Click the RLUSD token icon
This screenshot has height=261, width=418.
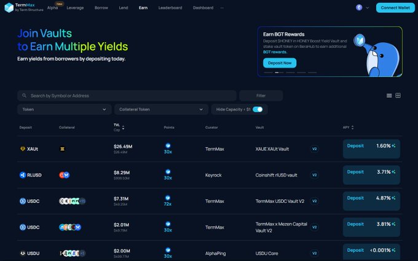coord(23,175)
